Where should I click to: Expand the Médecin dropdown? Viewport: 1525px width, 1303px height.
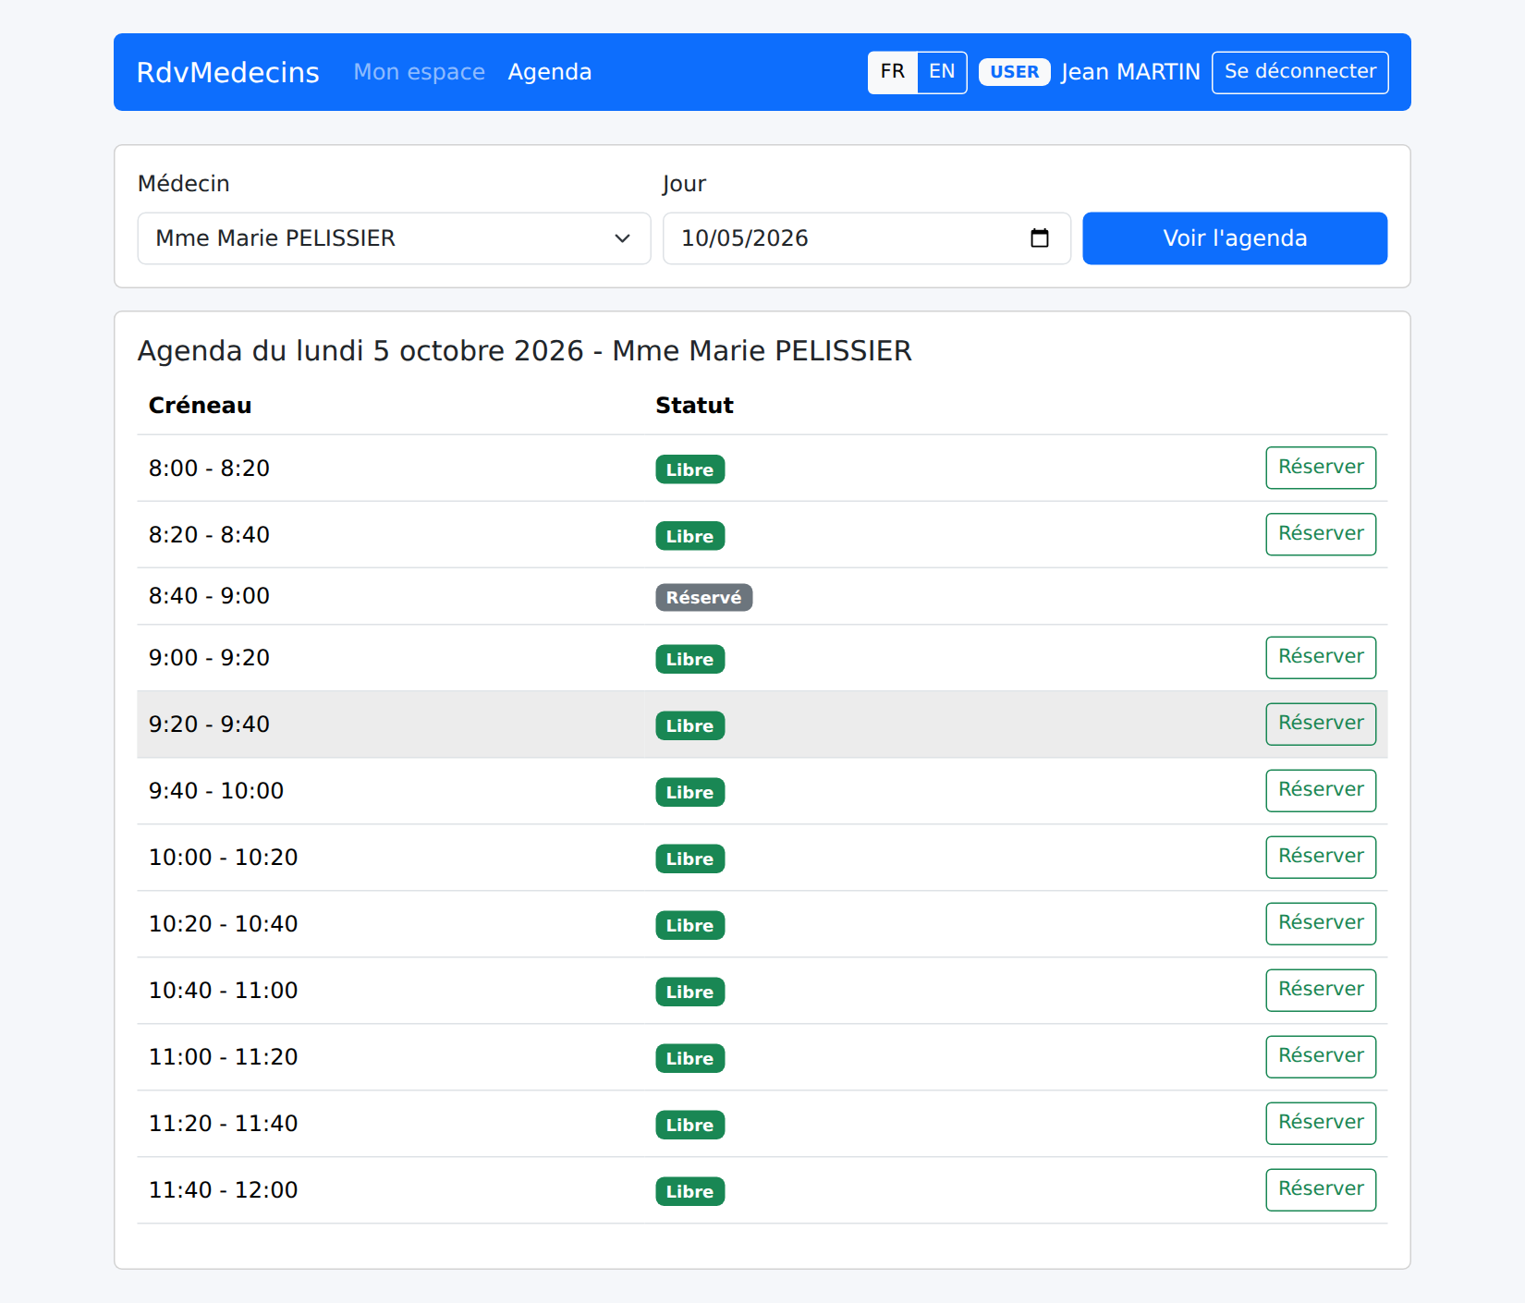point(394,238)
